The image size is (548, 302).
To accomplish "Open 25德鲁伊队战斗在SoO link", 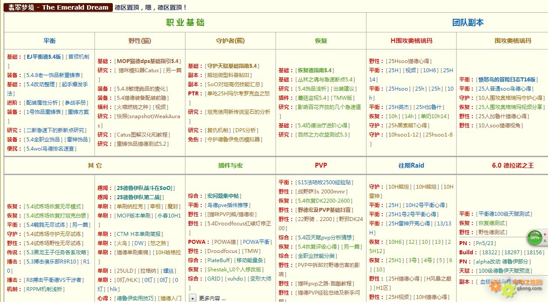I will click(x=145, y=188).
